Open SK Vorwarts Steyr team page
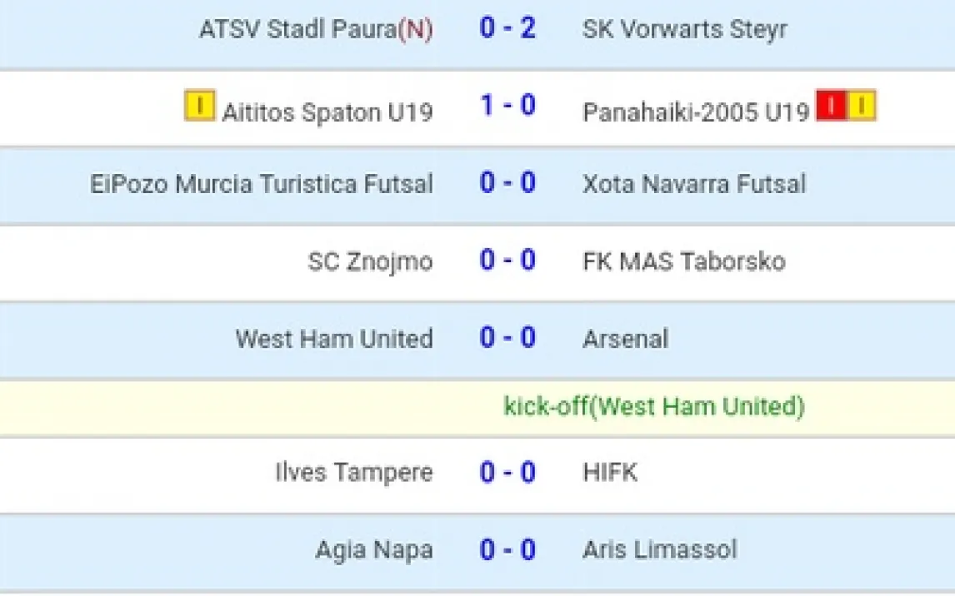Viewport: 955px width, 596px height. 685,30
